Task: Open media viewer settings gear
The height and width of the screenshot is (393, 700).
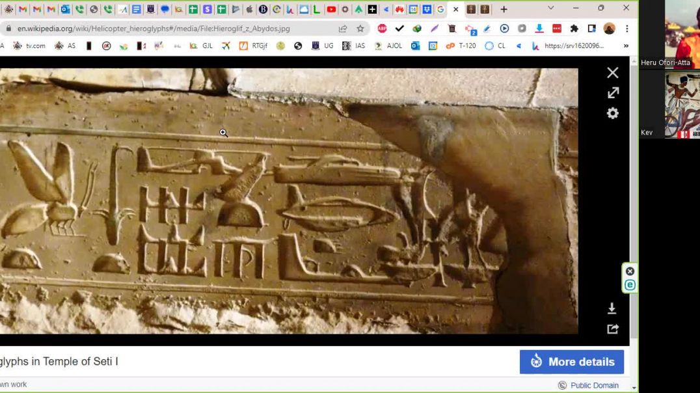Action: (613, 113)
